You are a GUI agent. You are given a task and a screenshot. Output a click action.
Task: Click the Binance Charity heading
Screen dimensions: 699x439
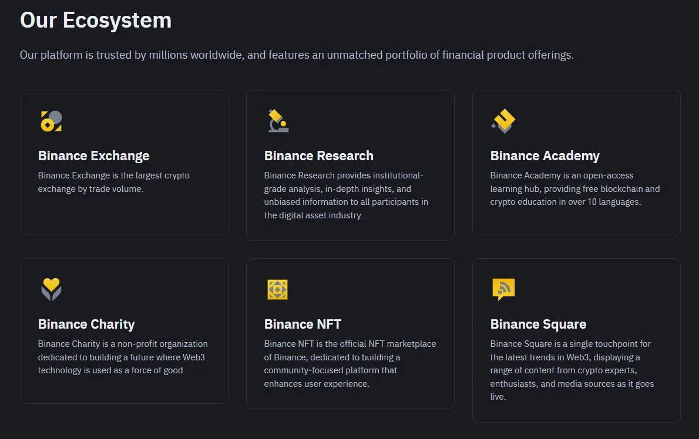pos(86,324)
